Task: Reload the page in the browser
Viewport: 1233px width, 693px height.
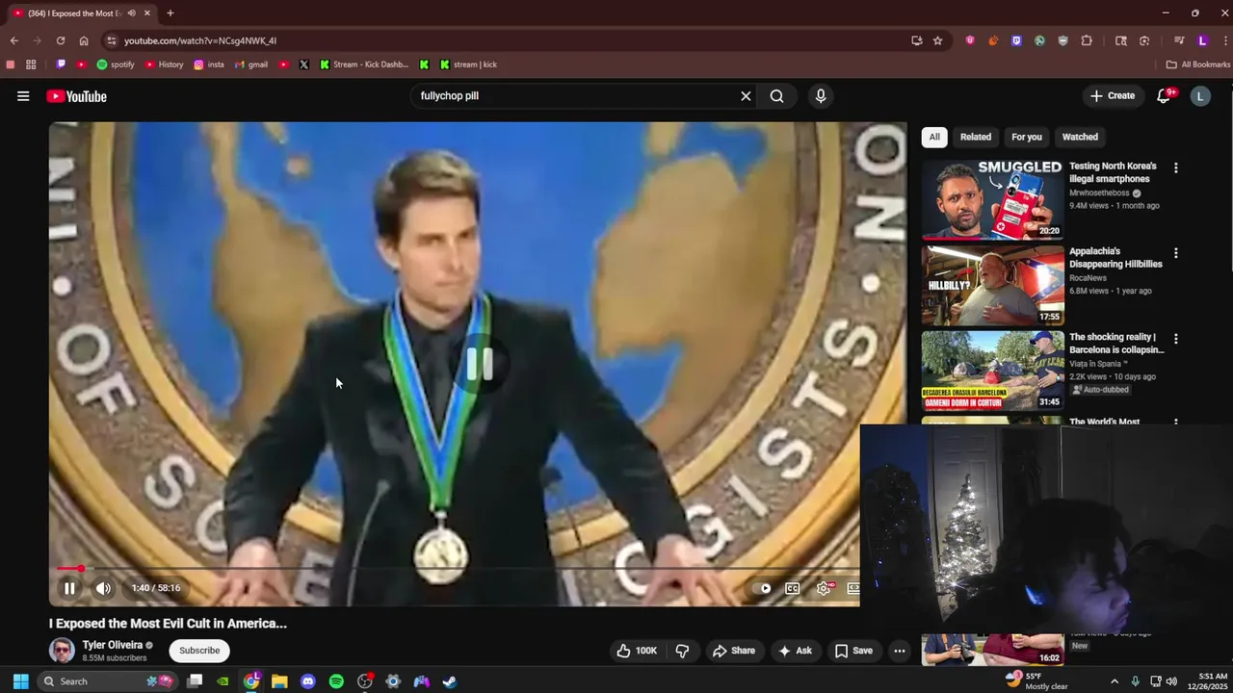Action: click(x=61, y=40)
